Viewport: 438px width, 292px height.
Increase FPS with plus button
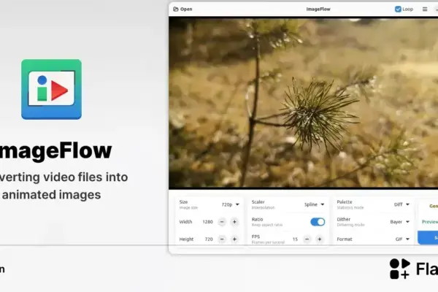click(x=320, y=239)
